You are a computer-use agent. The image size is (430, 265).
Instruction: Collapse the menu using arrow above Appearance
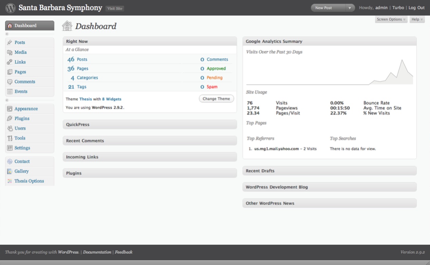tap(7, 100)
